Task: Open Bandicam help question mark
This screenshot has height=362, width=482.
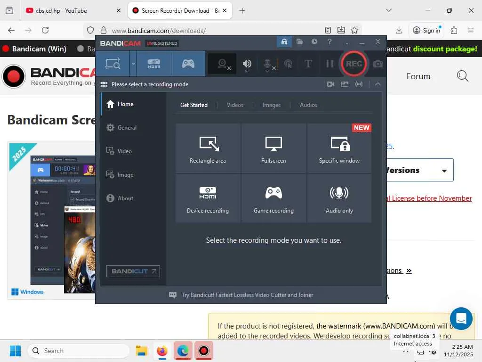Action: point(329,41)
